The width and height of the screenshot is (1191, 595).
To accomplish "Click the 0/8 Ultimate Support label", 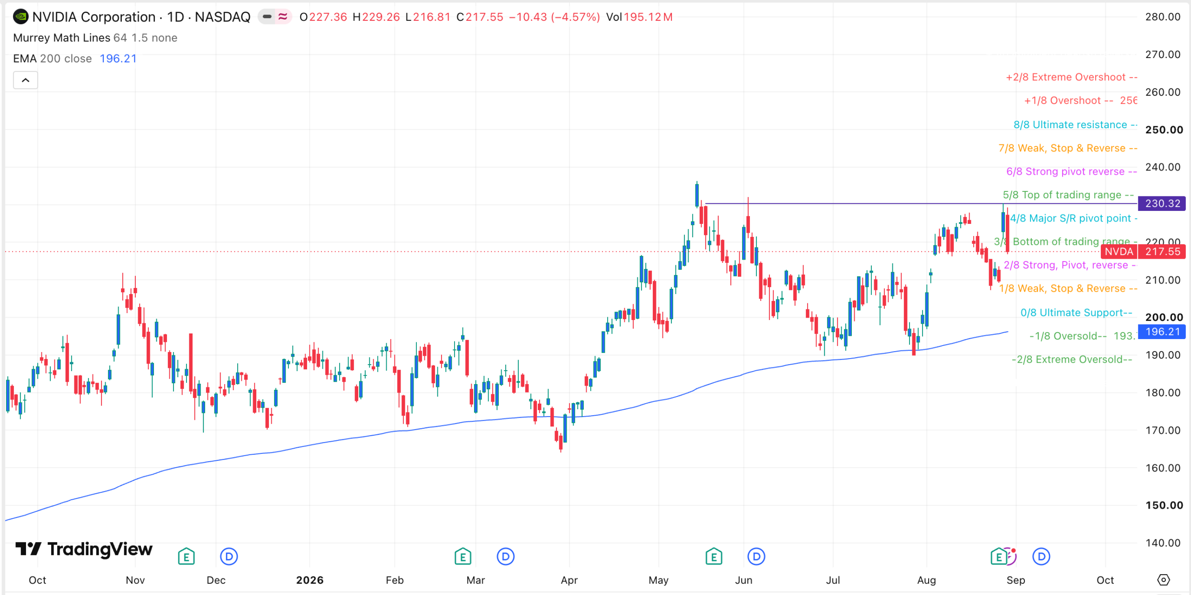I will (x=1076, y=313).
